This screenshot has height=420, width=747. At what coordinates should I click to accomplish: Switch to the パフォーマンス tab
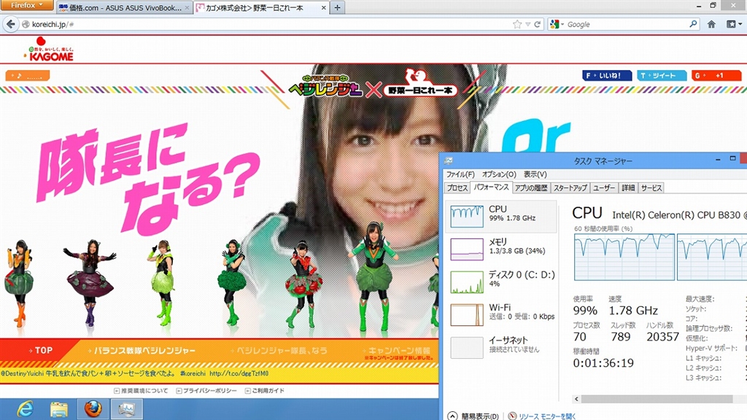click(x=491, y=187)
